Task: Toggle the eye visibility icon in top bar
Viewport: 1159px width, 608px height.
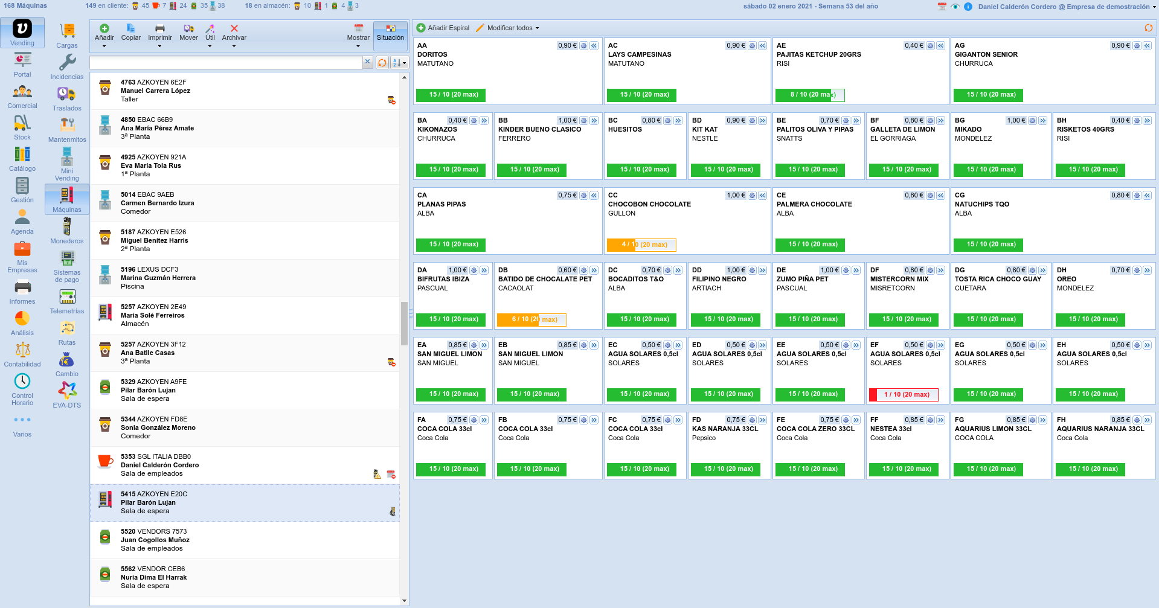Action: (955, 7)
